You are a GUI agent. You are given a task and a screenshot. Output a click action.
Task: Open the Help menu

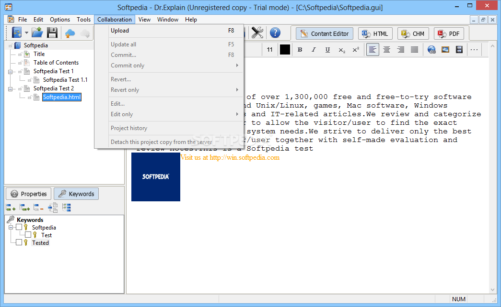(x=191, y=20)
